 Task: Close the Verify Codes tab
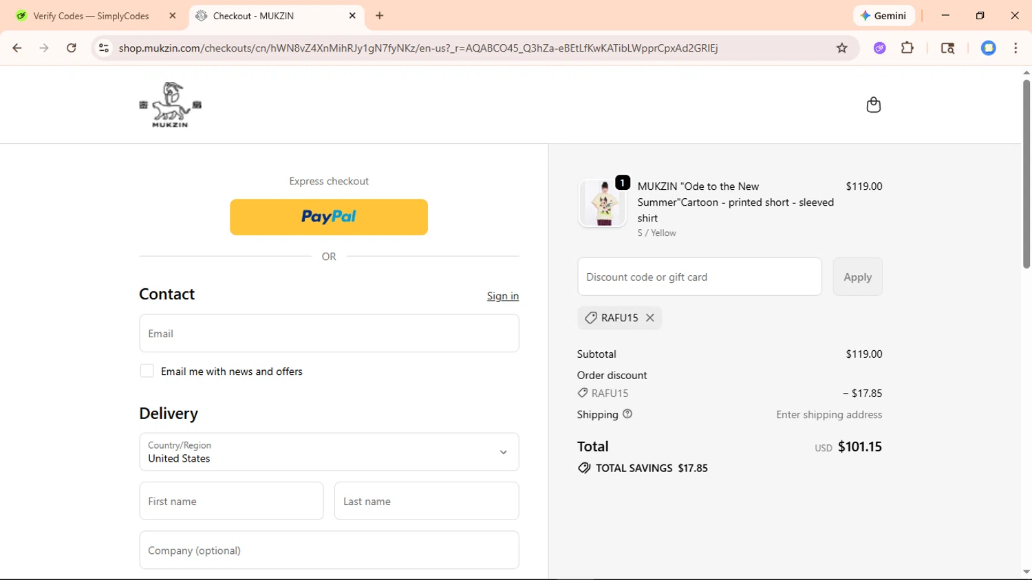coord(173,16)
